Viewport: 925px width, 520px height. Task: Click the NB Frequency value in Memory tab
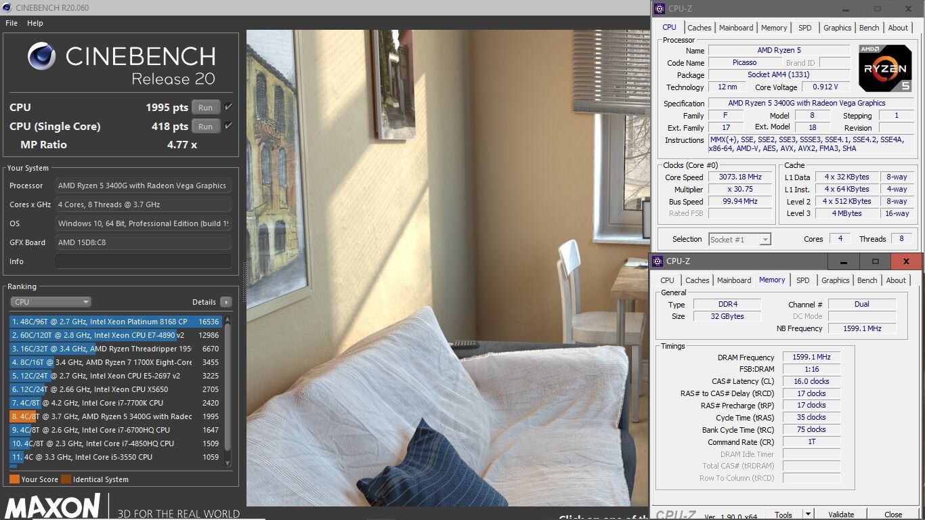[862, 328]
